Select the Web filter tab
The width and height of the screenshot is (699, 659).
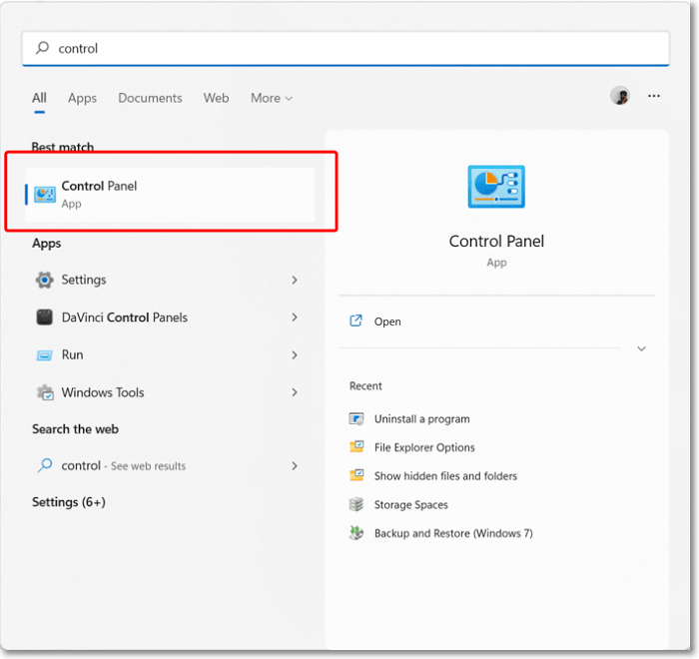[216, 98]
